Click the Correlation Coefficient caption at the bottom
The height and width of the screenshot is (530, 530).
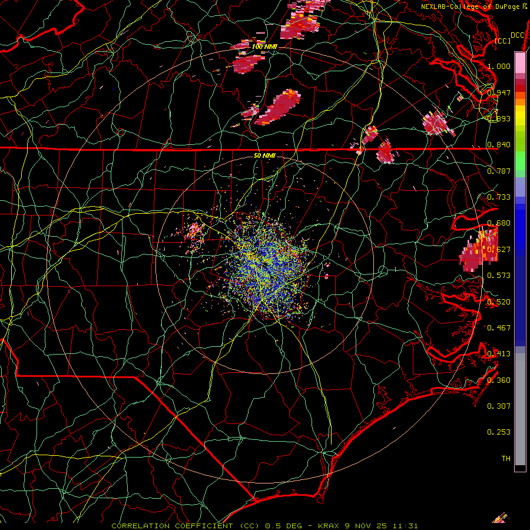tap(264, 526)
